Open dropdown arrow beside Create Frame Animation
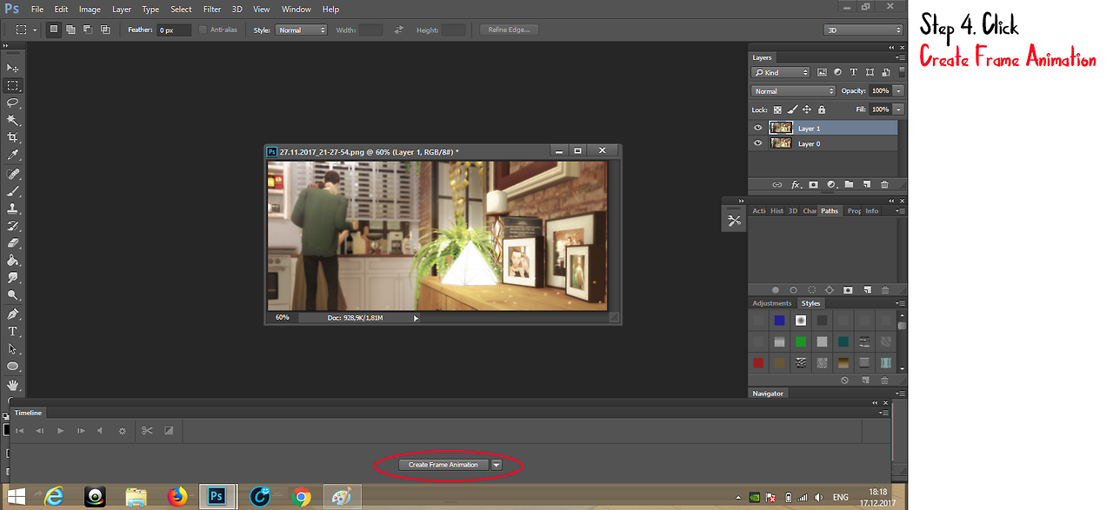This screenshot has width=1113, height=510. click(496, 465)
